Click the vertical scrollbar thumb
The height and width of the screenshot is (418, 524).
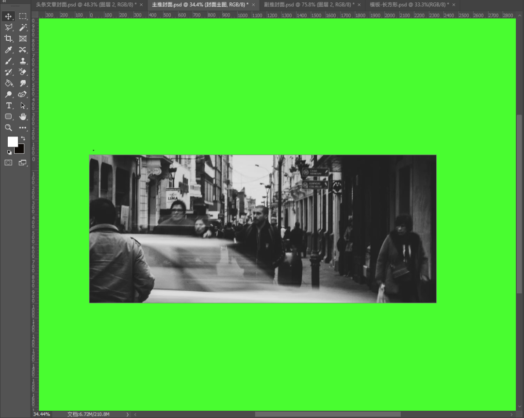click(519, 204)
